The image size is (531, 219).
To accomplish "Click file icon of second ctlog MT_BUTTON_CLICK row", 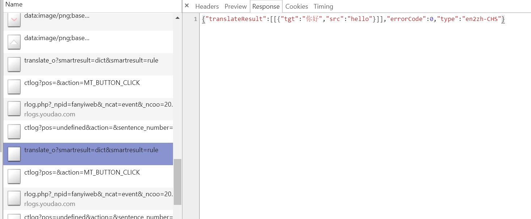I will 14,176.
